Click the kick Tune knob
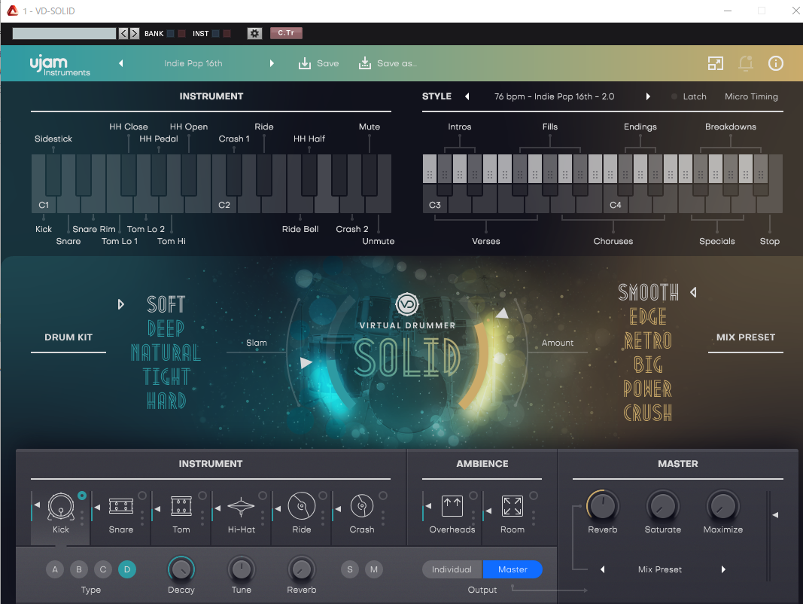Image resolution: width=803 pixels, height=604 pixels. [x=242, y=569]
